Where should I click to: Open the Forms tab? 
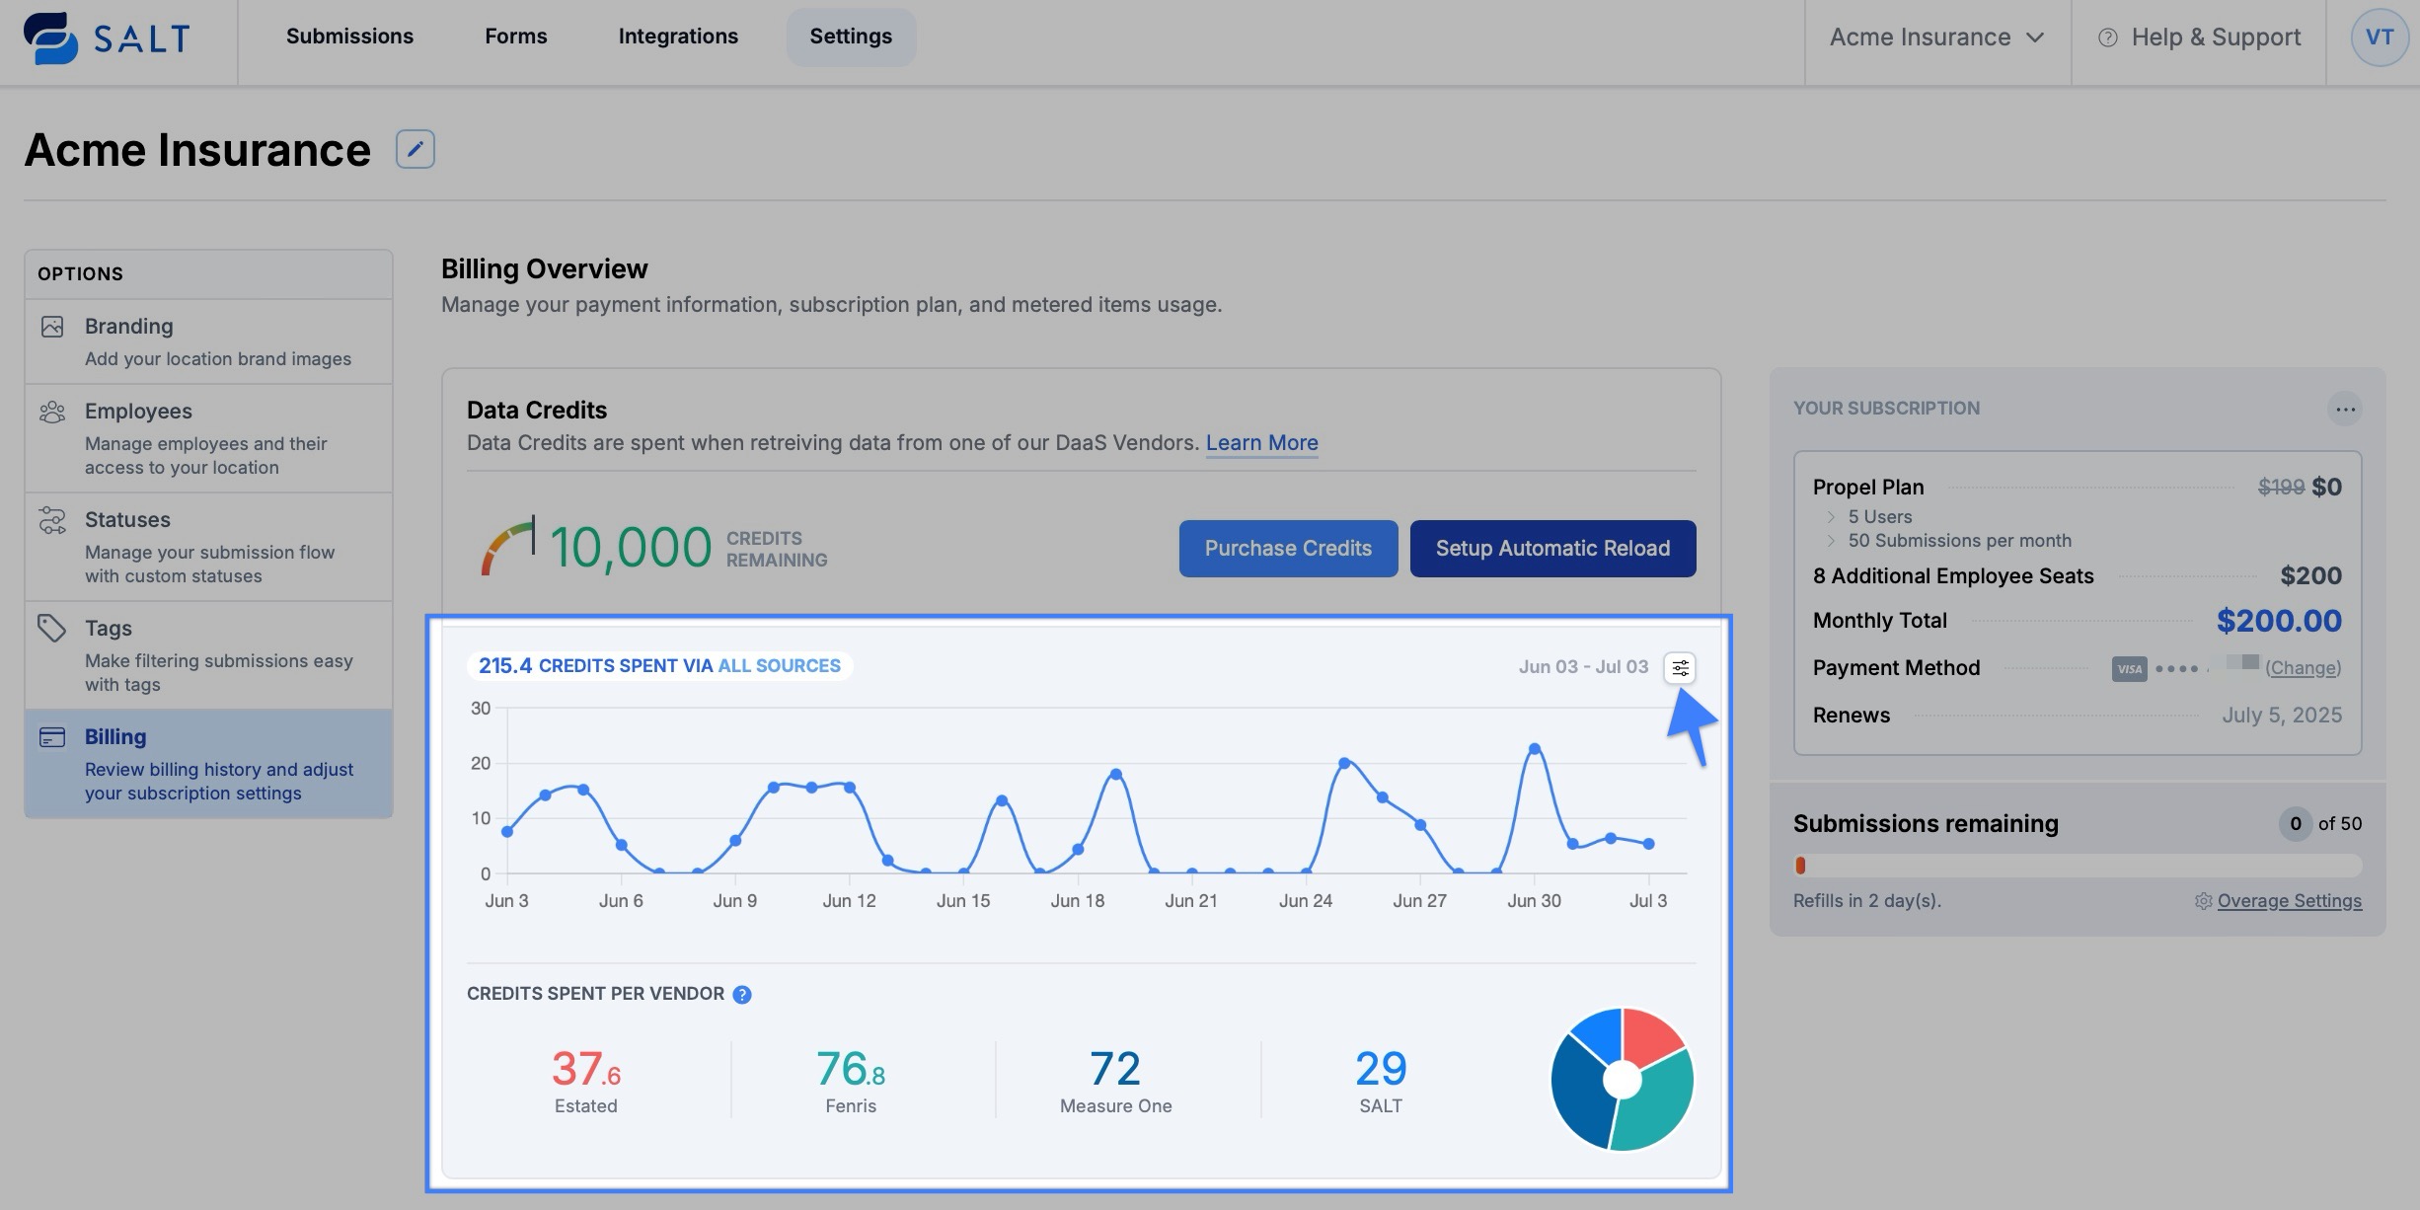click(x=516, y=37)
